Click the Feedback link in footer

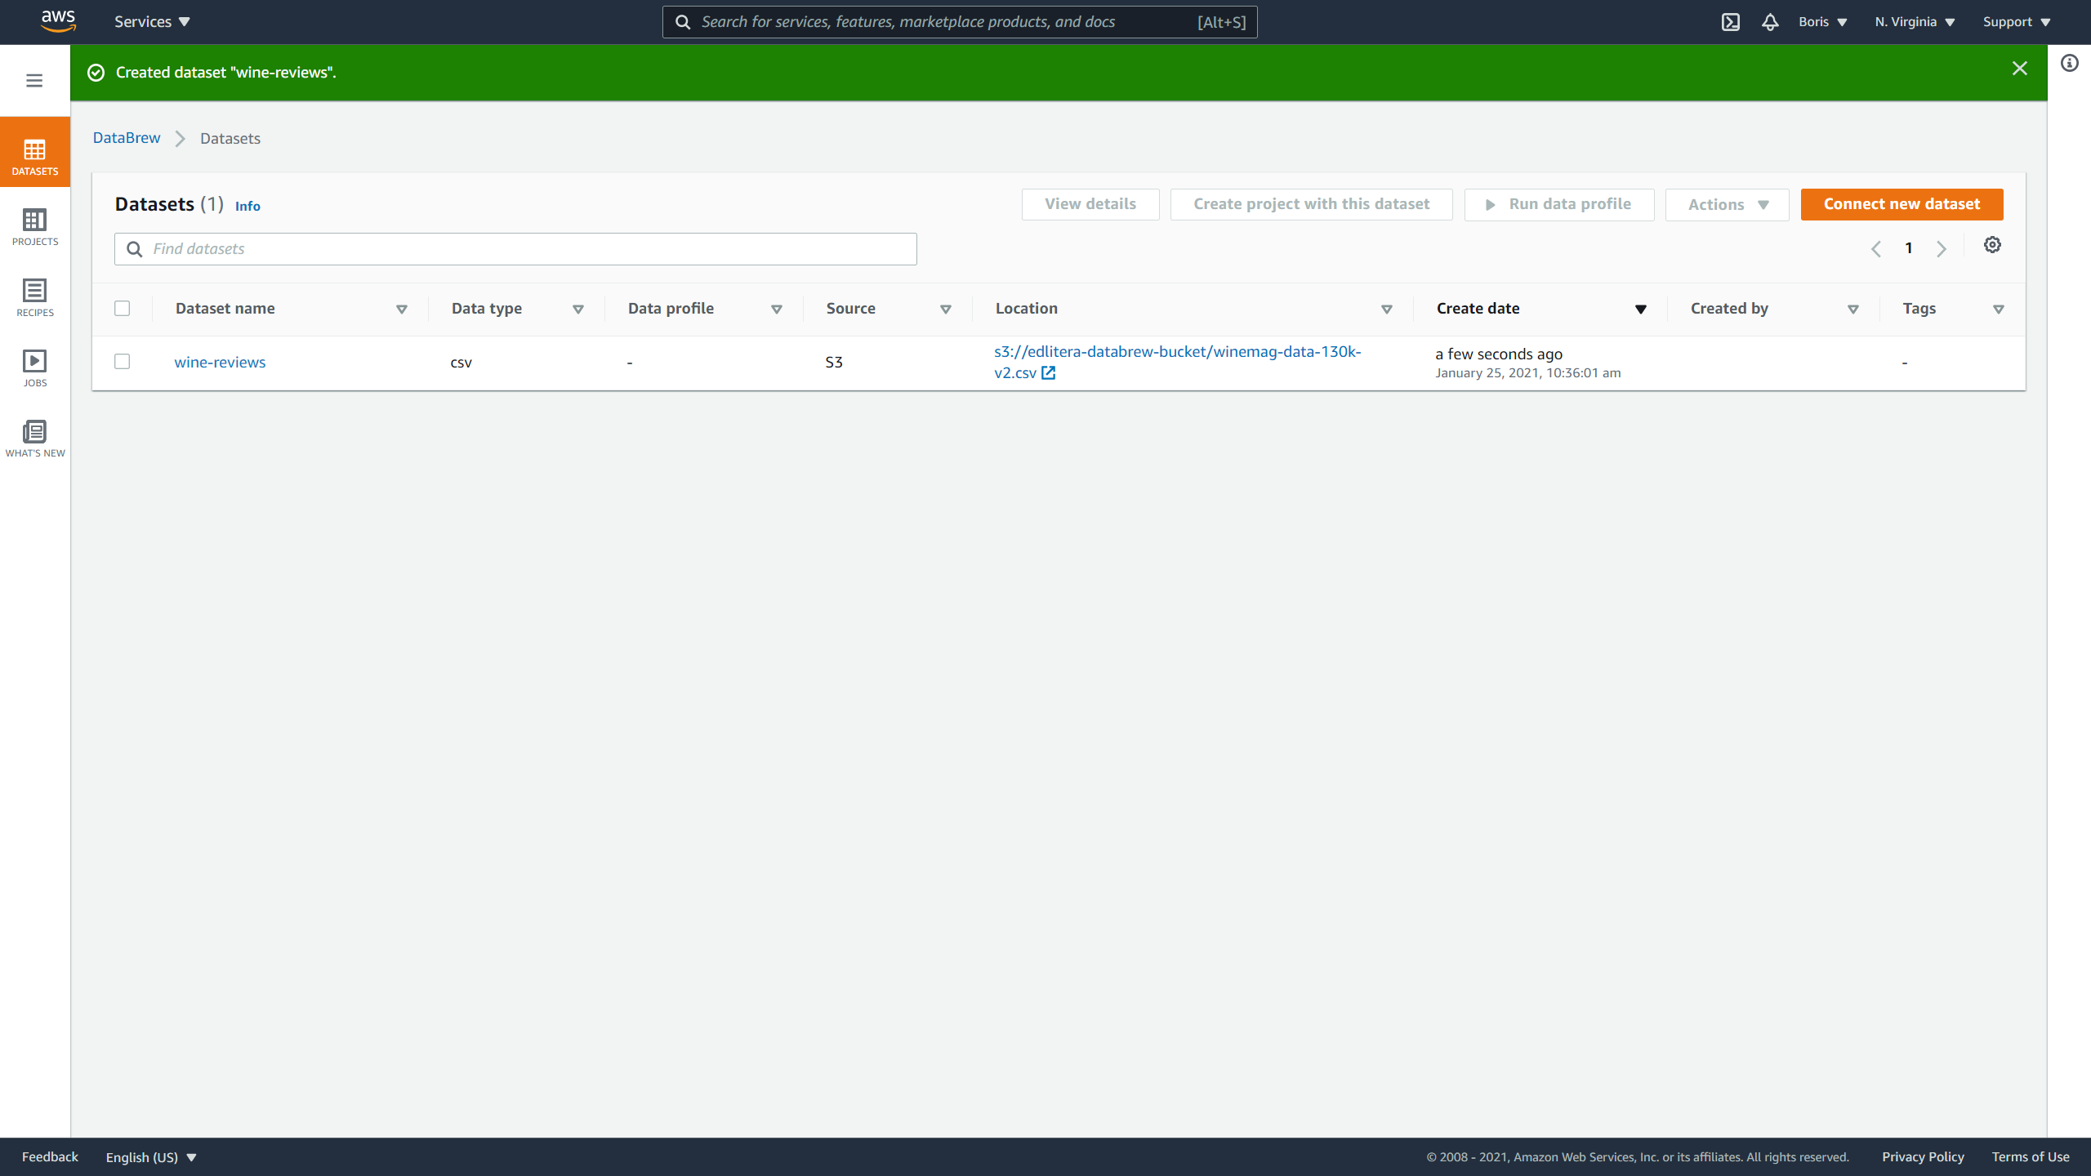point(50,1156)
